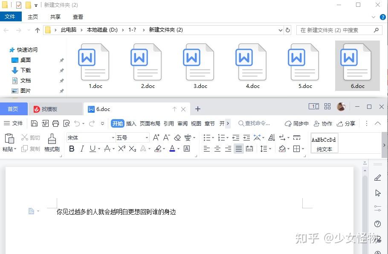This screenshot has height=254, width=388.
Task: Apply center alignment to the paragraph
Action: (217, 149)
